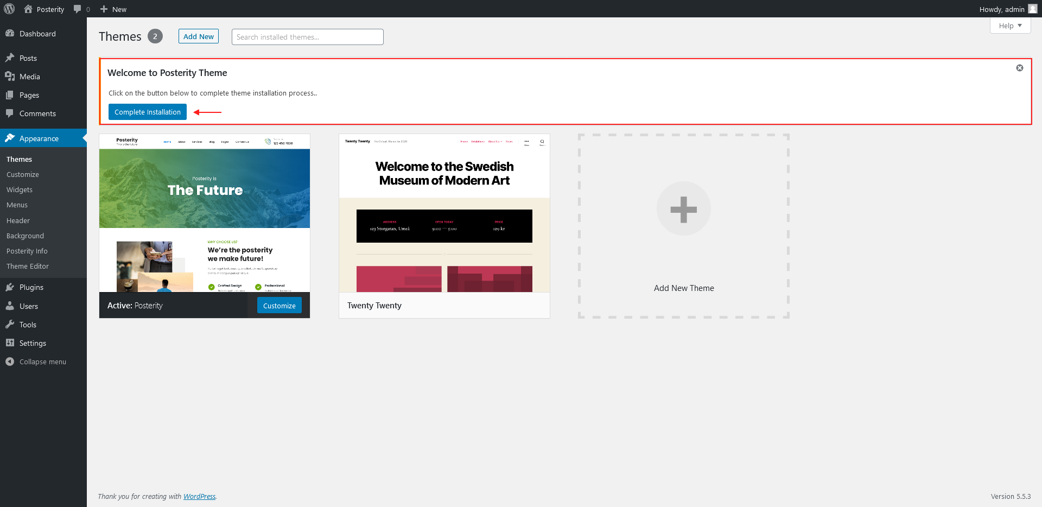
Task: Open Theme Editor submenu item
Action: coord(28,266)
